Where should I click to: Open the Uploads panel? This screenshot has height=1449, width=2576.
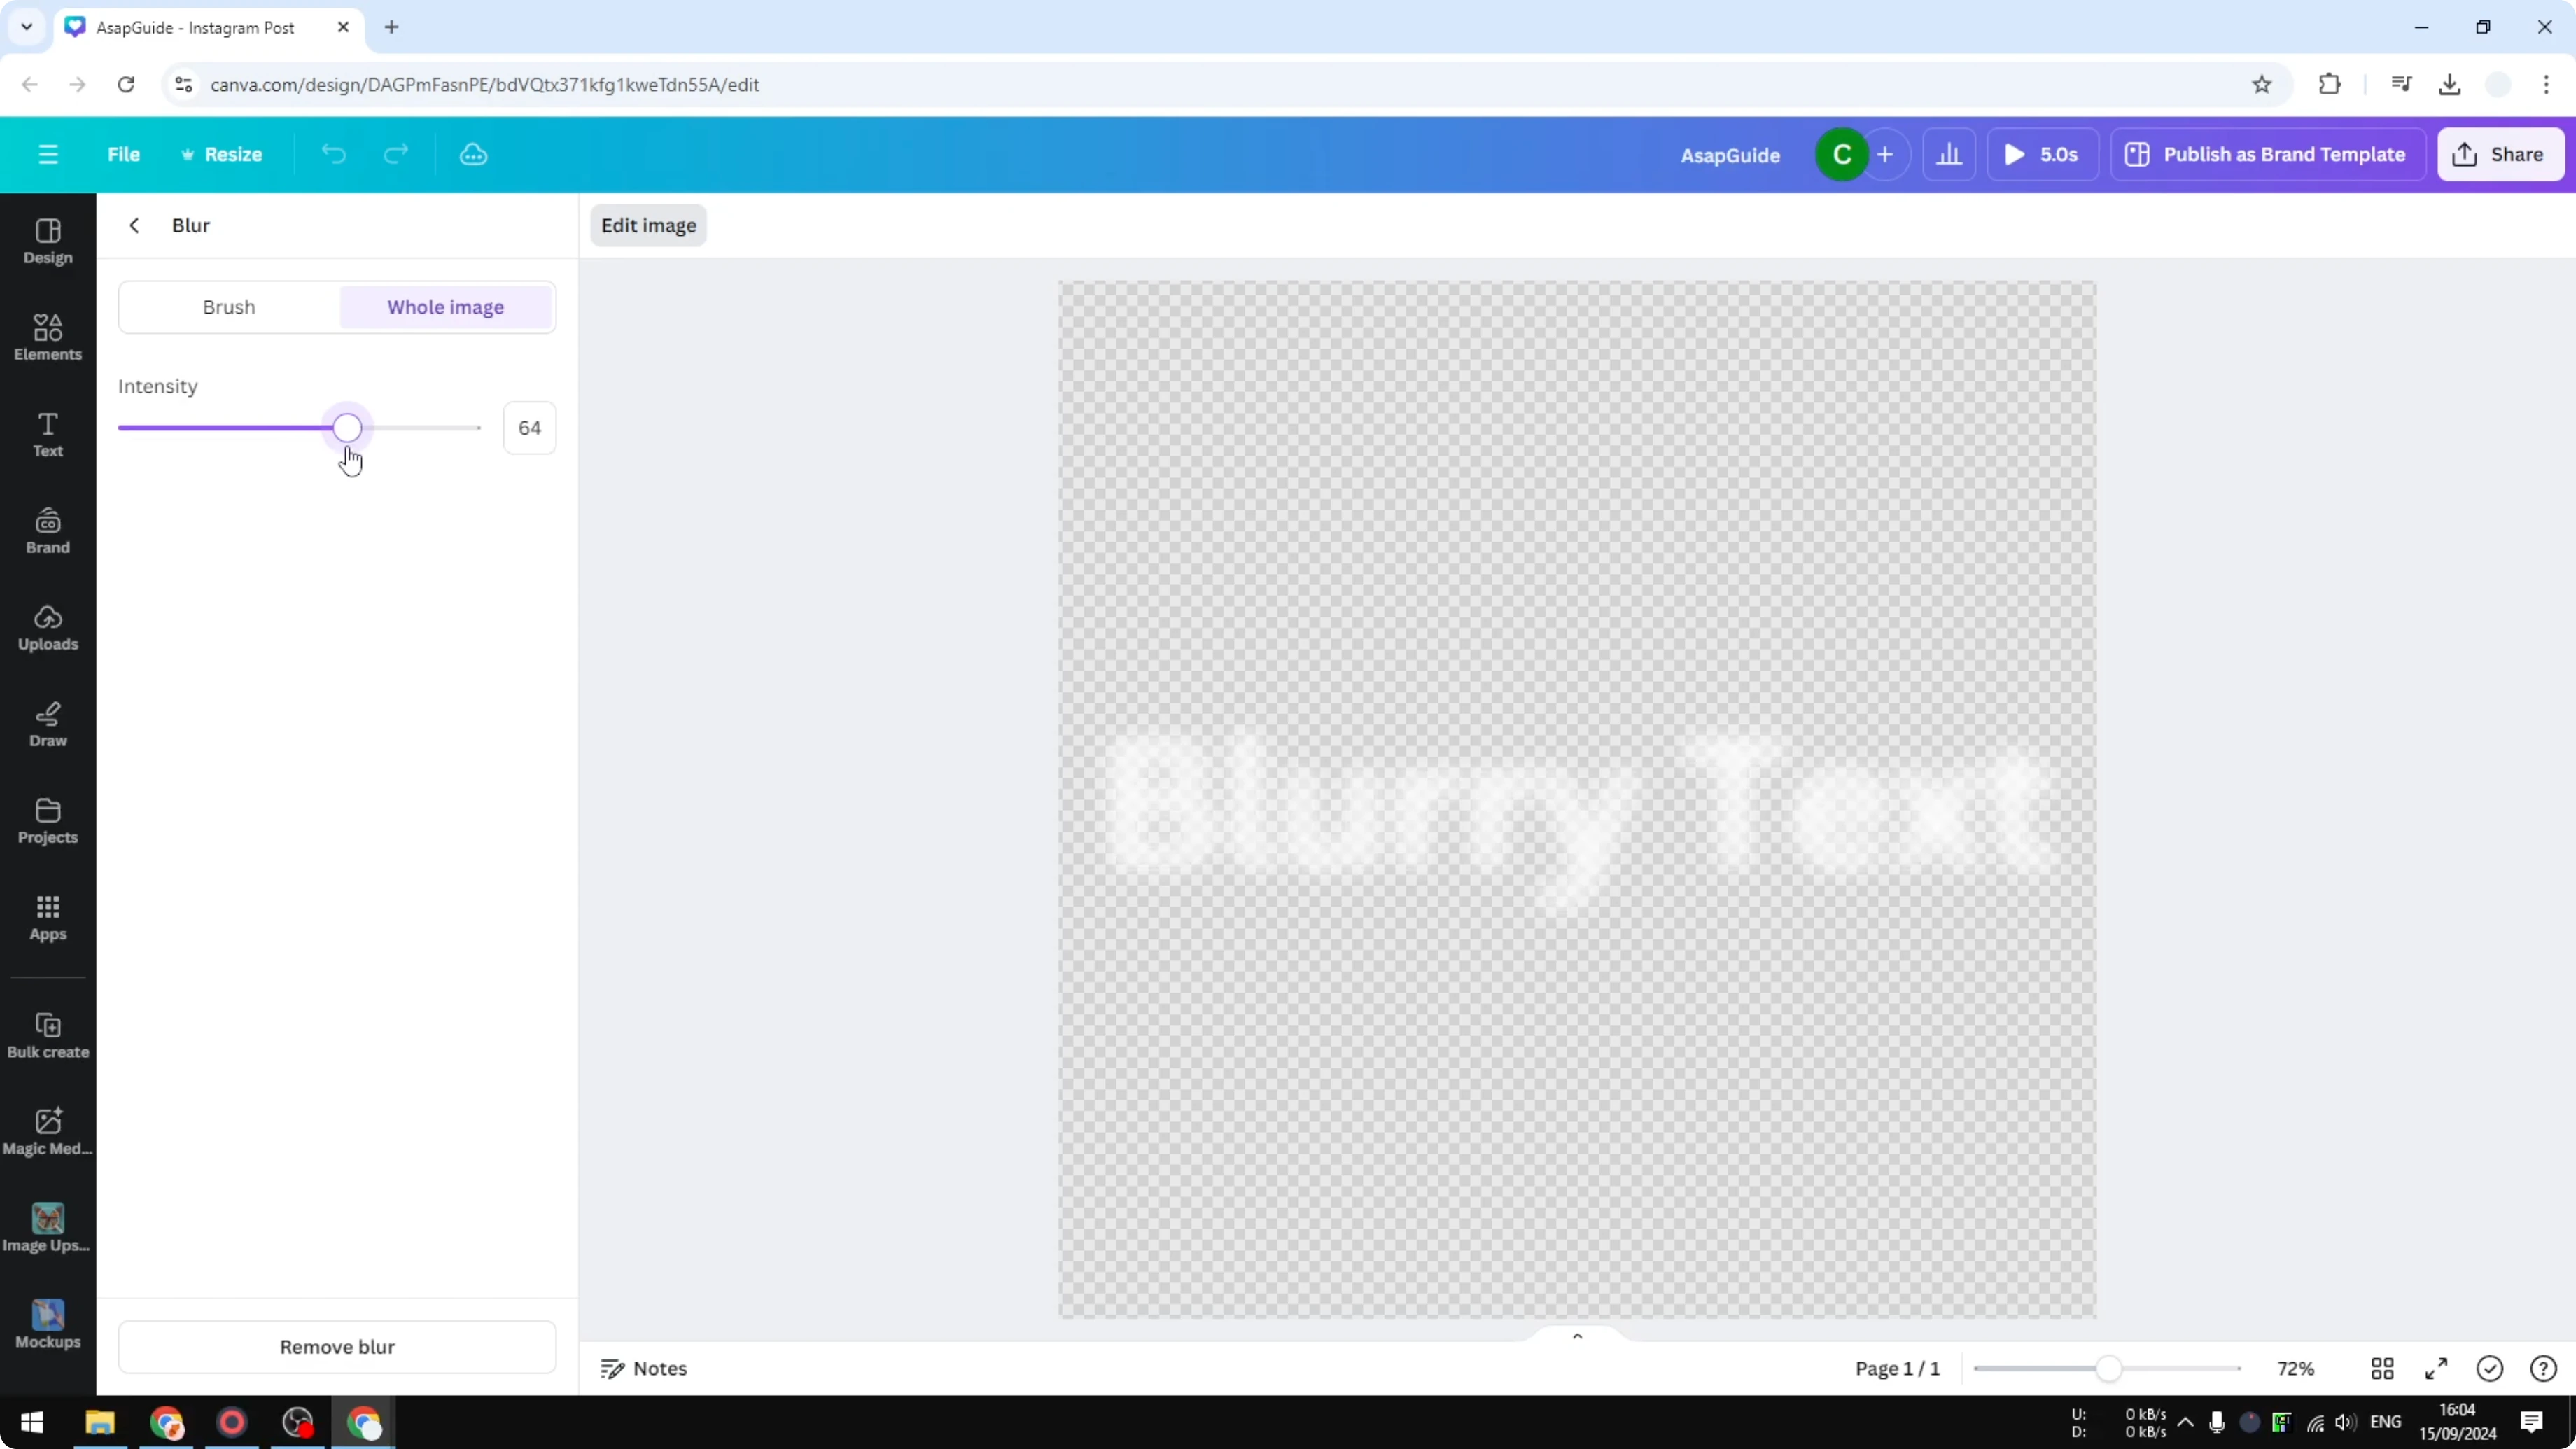[48, 628]
